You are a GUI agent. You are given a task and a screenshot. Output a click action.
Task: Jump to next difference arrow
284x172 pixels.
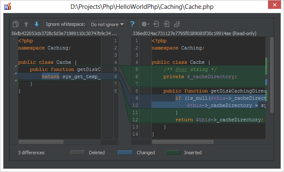[37, 24]
